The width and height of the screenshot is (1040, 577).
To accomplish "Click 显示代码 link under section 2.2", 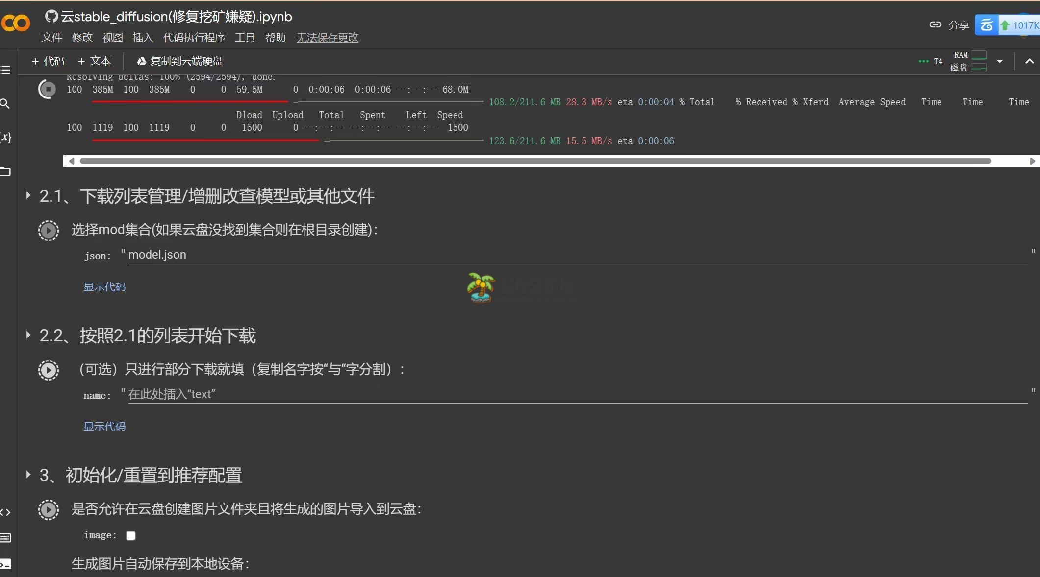I will pyautogui.click(x=104, y=426).
